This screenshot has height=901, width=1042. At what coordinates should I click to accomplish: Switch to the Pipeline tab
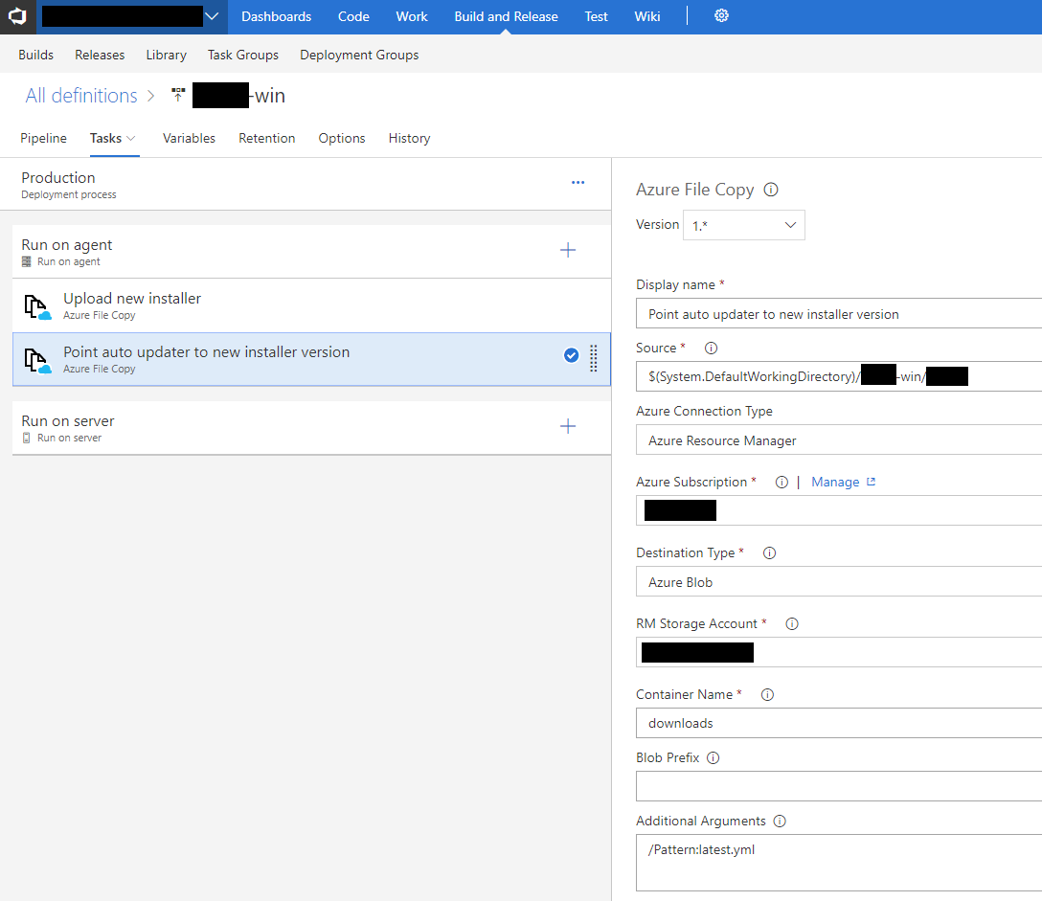pos(43,138)
